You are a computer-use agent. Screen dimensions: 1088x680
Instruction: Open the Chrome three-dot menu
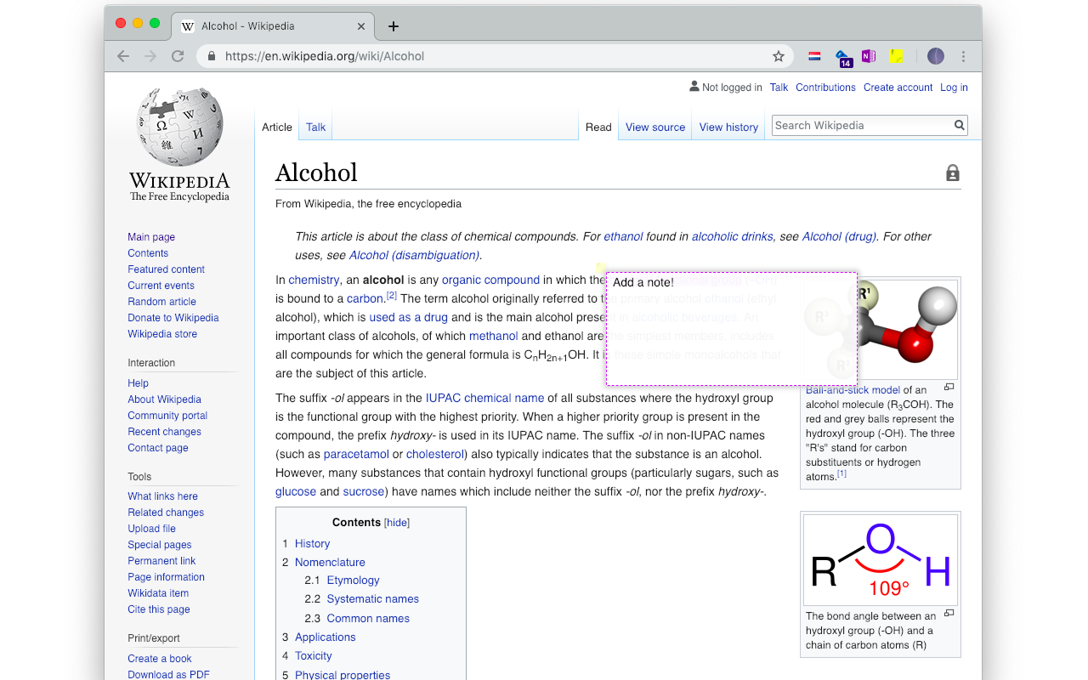(963, 56)
